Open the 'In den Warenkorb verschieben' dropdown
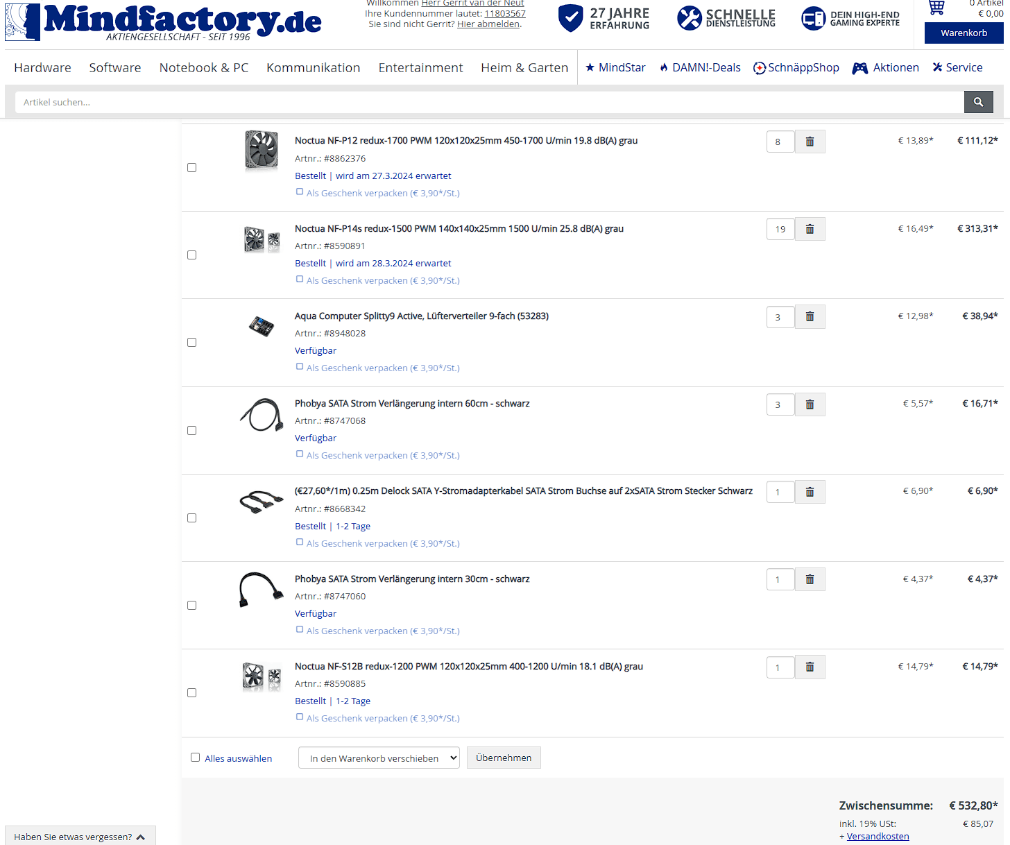 379,758
